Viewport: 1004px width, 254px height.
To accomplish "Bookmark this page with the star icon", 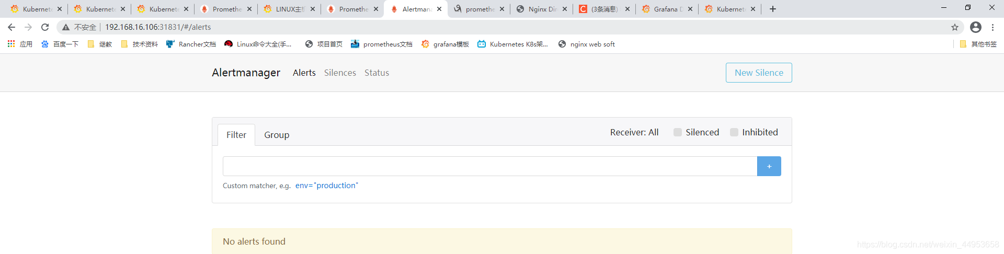I will coord(955,27).
